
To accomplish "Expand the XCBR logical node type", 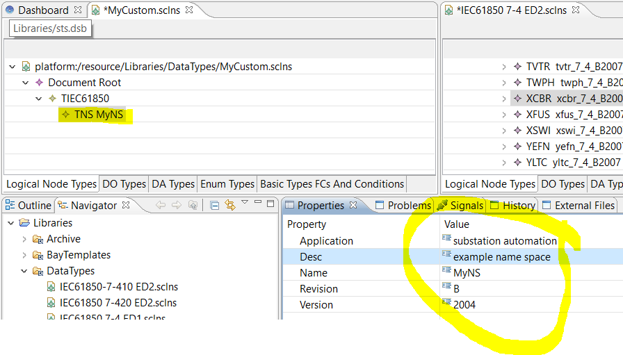I will [504, 99].
